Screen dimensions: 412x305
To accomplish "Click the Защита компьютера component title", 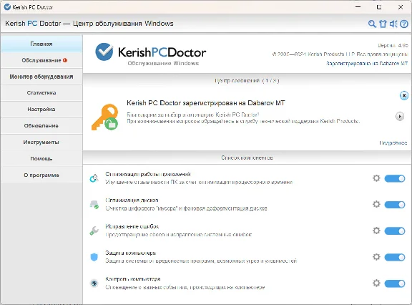I will coord(131,253).
